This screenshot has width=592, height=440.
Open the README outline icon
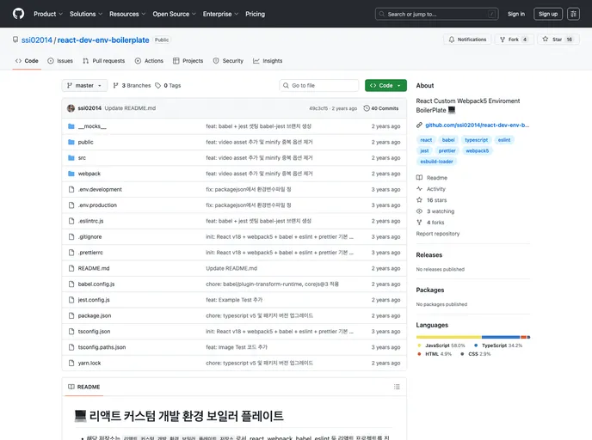tap(397, 387)
